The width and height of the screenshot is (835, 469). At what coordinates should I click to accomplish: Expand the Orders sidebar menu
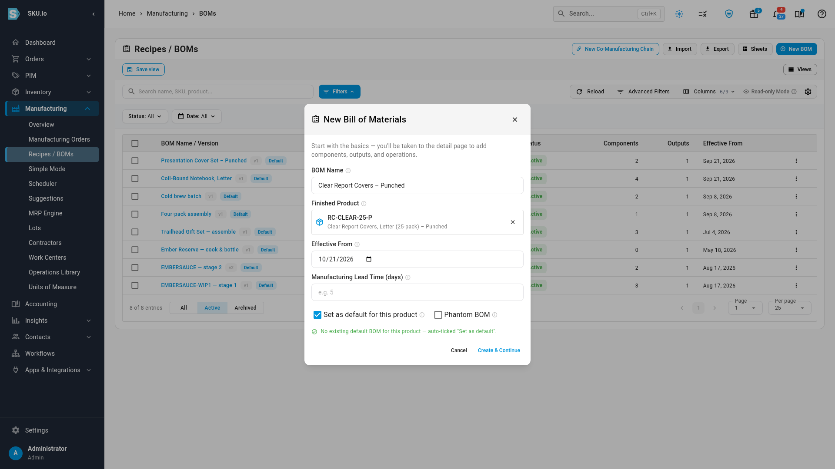pyautogui.click(x=52, y=59)
